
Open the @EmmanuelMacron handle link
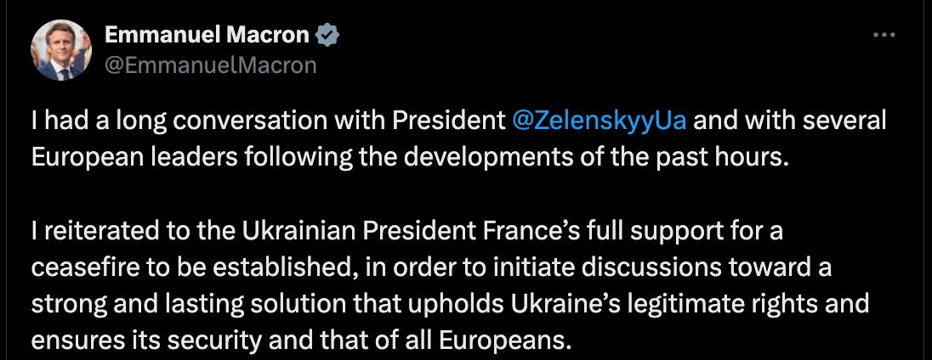point(210,65)
